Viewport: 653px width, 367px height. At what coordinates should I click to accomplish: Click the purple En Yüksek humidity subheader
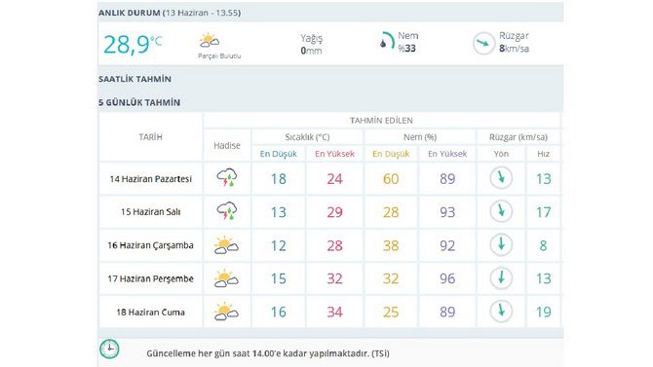[x=447, y=154]
